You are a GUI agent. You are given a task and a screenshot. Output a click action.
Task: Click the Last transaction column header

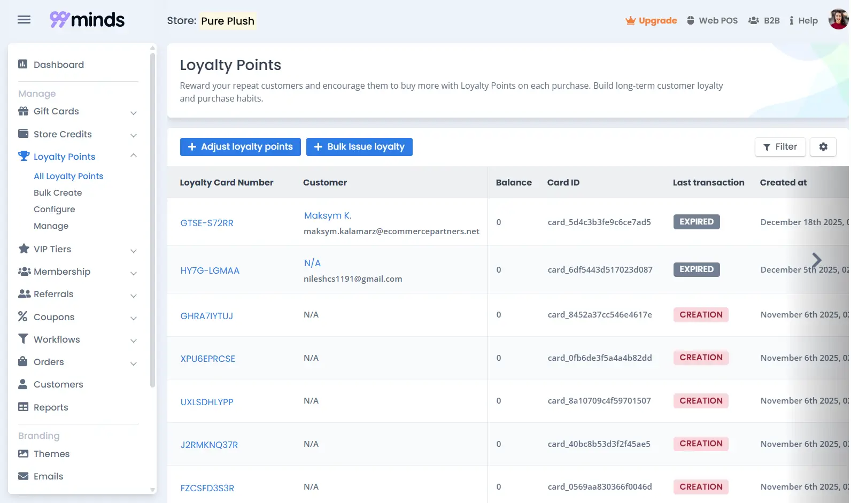[708, 182]
